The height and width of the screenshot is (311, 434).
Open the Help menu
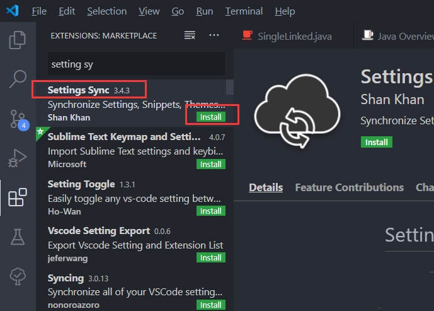(285, 11)
